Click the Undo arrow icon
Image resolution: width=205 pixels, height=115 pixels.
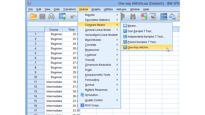coord(73,17)
